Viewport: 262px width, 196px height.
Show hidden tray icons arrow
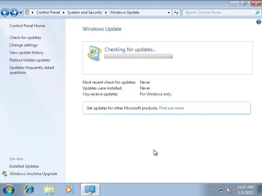tap(213, 190)
